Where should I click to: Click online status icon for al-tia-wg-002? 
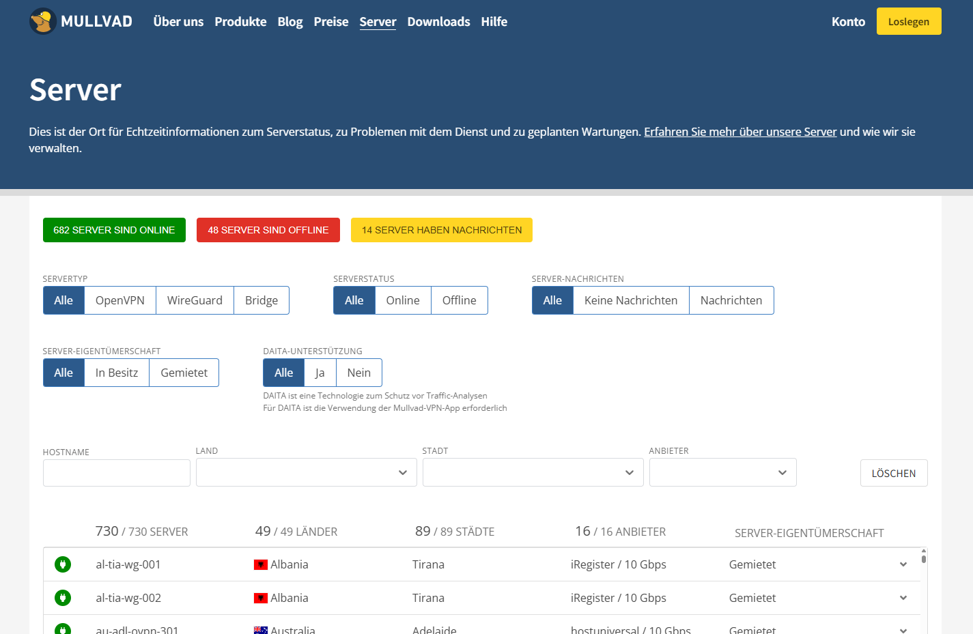[x=63, y=598]
